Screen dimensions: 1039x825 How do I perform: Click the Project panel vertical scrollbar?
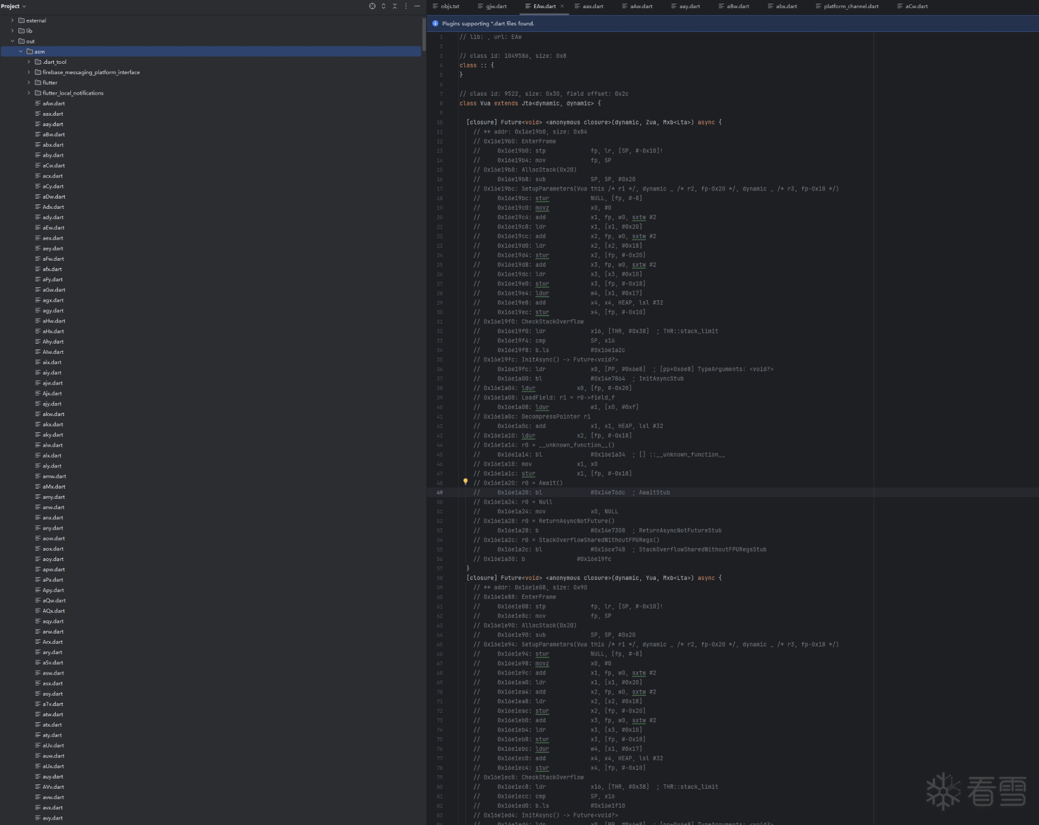(x=424, y=34)
